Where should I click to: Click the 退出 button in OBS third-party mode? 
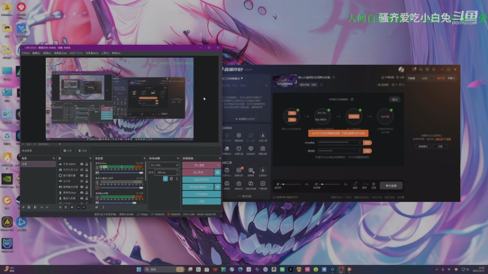(x=395, y=99)
